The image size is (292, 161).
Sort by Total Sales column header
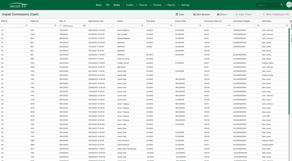[151, 21]
